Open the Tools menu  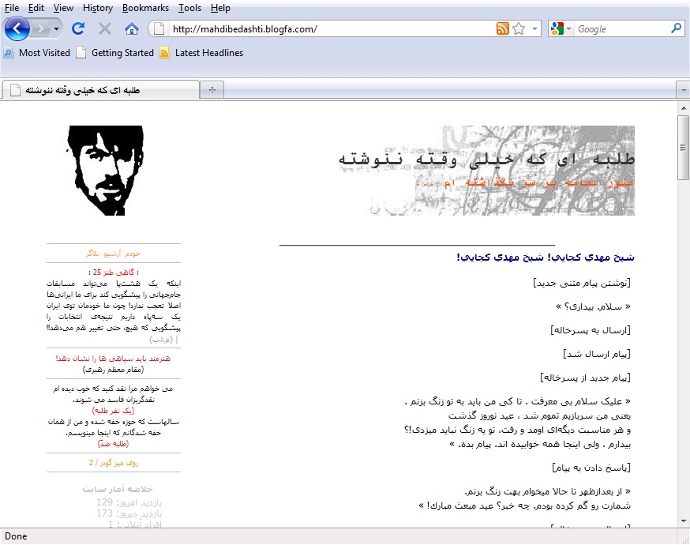pos(189,8)
